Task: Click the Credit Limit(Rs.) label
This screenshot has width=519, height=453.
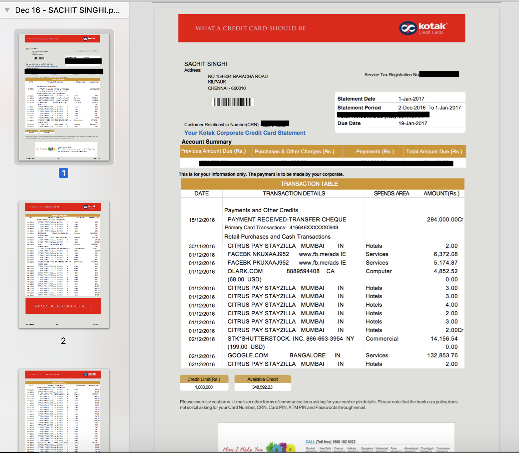Action: tap(204, 380)
